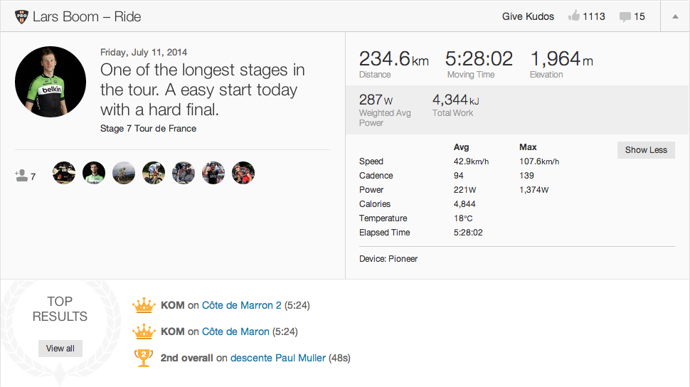
Task: Click View all top results
Action: [x=60, y=349]
